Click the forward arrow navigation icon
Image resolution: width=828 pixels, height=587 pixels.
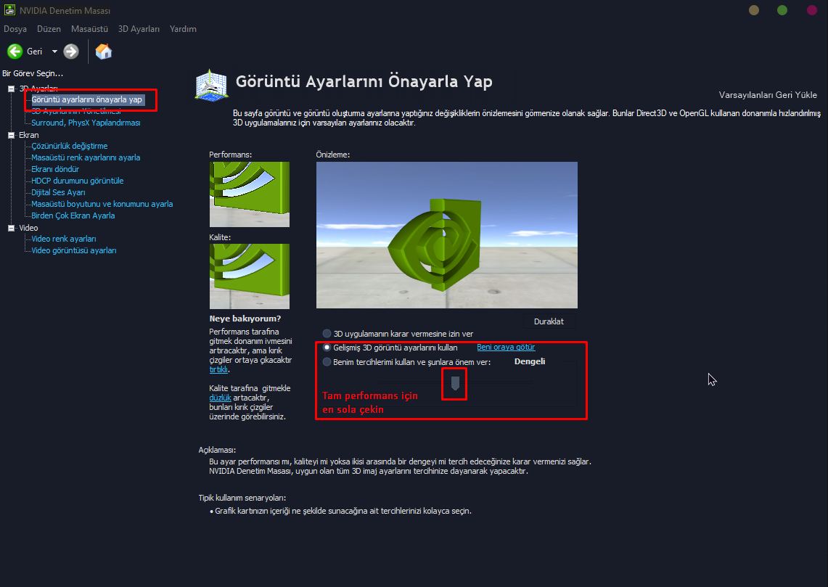[71, 52]
